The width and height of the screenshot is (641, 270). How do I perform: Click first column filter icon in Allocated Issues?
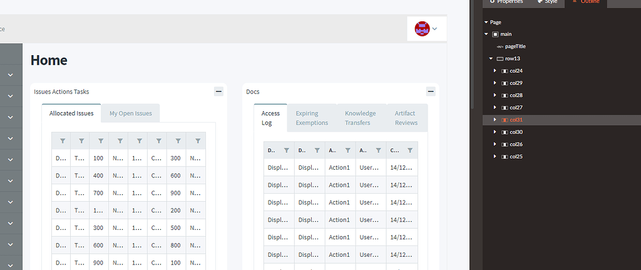[62, 141]
